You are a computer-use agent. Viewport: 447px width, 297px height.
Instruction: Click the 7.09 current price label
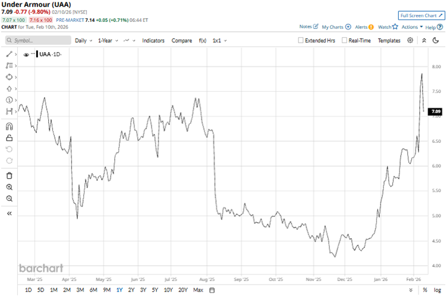click(436, 111)
